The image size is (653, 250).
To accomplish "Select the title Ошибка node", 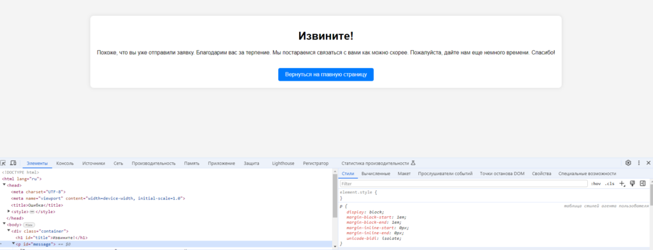I will pos(36,205).
